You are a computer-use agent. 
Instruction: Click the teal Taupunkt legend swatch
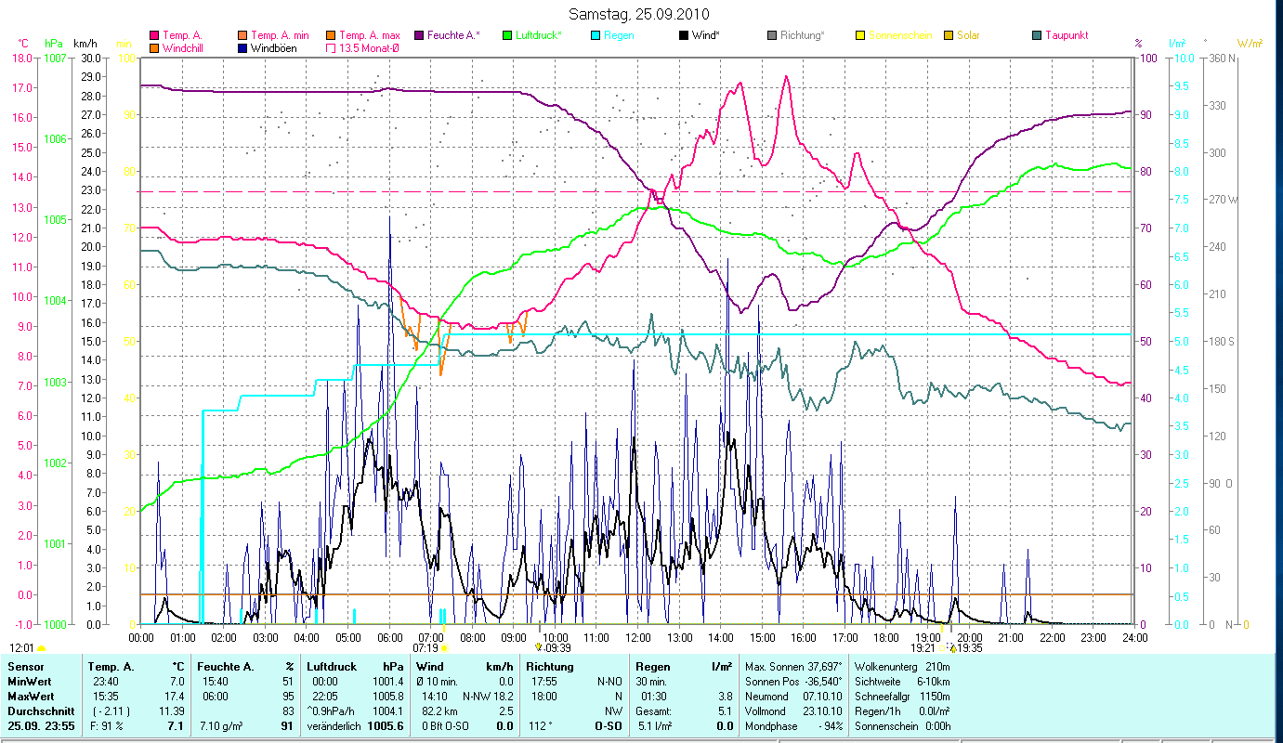pos(1036,35)
